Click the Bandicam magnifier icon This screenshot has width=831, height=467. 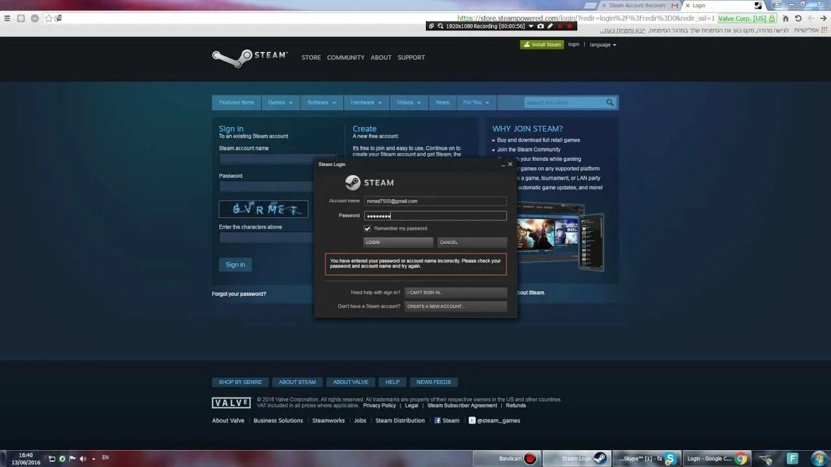(x=440, y=26)
